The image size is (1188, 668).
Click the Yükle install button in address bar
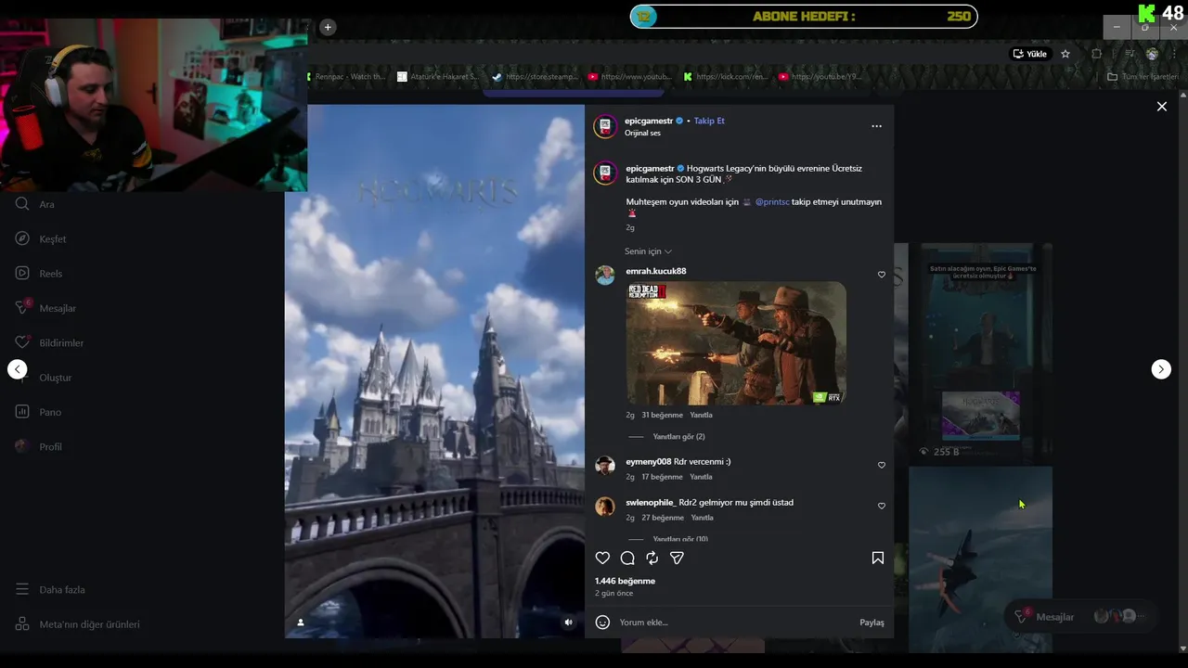[x=1029, y=54]
